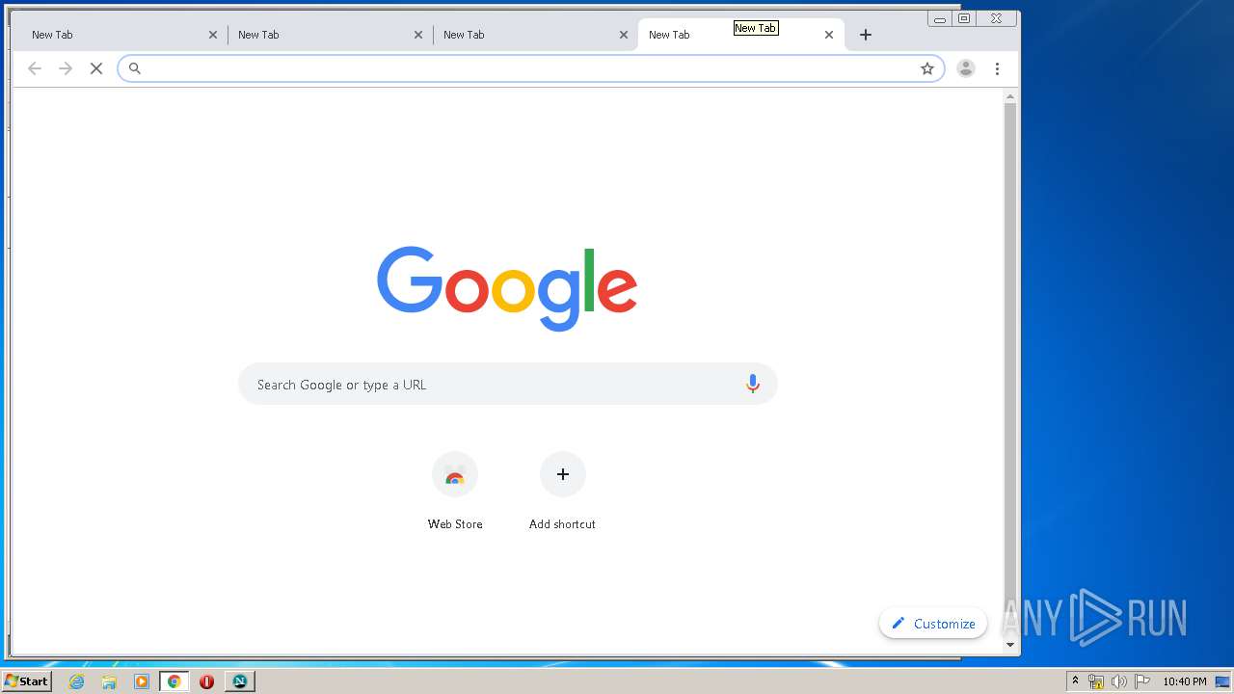The height and width of the screenshot is (694, 1234).
Task: Click the search magnifier in address bar
Action: [x=135, y=68]
